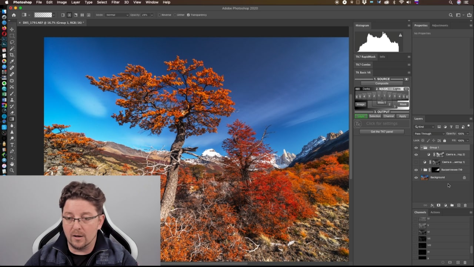
Task: Select the Hand tool
Action: pos(12,164)
